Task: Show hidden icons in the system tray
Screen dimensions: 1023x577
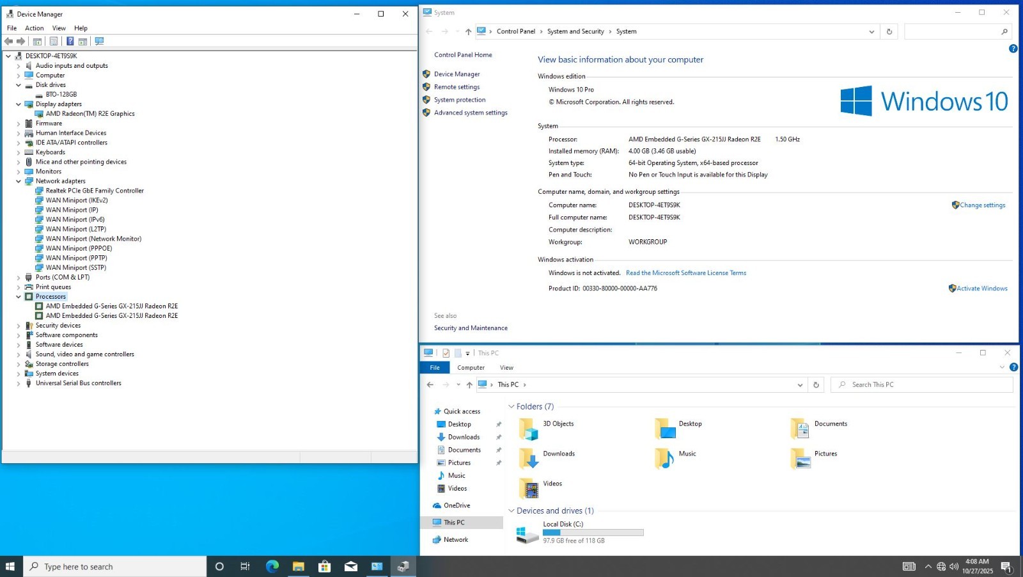Action: click(928, 566)
